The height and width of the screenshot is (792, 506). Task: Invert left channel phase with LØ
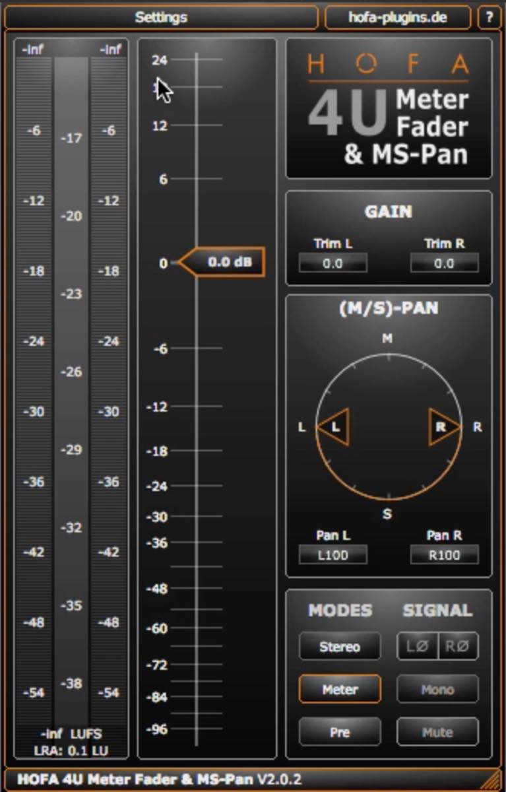coord(418,647)
